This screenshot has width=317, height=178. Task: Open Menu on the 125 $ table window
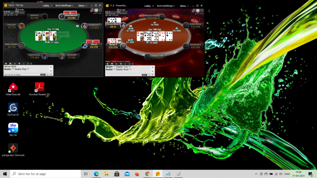coord(82,5)
